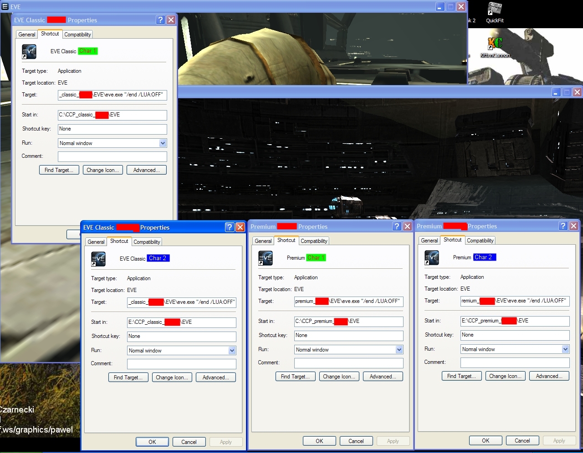583x453 pixels.
Task: Click Change Icon in Premium Char 1 dialog
Action: [339, 377]
